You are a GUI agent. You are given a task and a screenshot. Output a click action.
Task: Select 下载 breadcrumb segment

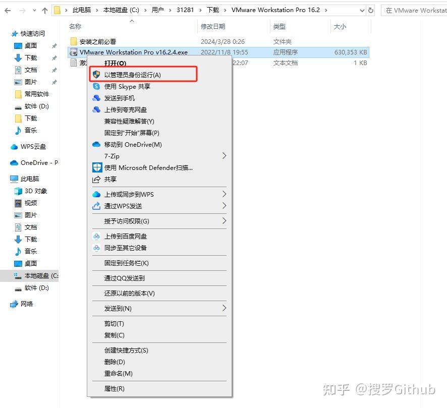pos(213,10)
